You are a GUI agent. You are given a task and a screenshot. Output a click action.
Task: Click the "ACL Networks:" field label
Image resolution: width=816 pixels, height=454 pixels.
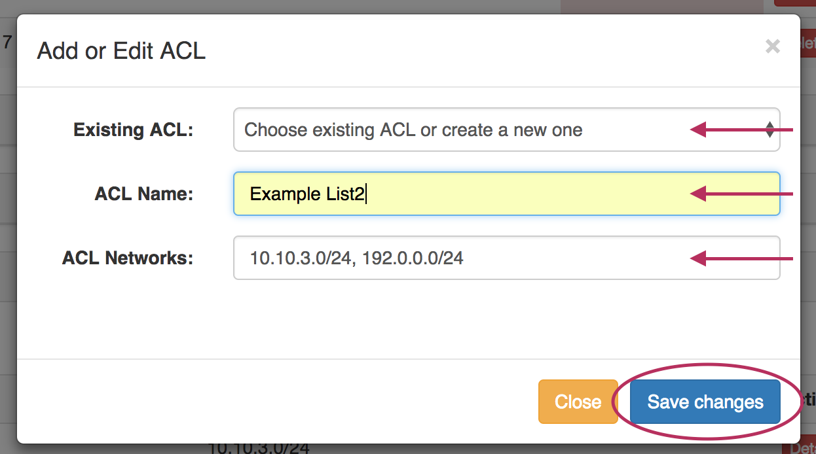pyautogui.click(x=128, y=258)
